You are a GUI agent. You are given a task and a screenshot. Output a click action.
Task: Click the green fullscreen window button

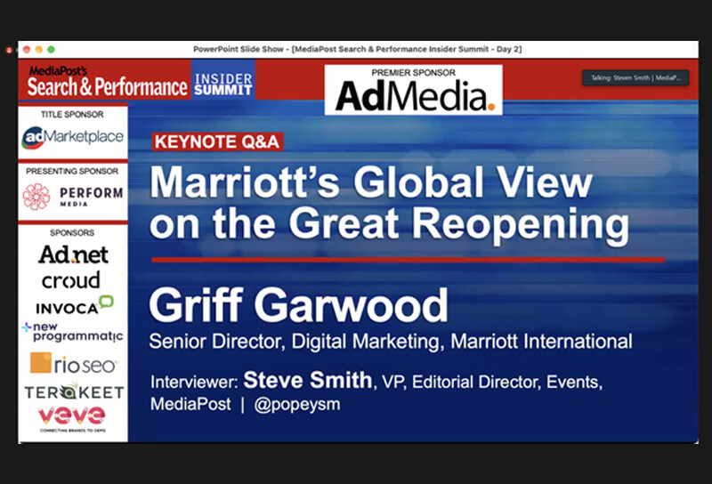point(51,50)
